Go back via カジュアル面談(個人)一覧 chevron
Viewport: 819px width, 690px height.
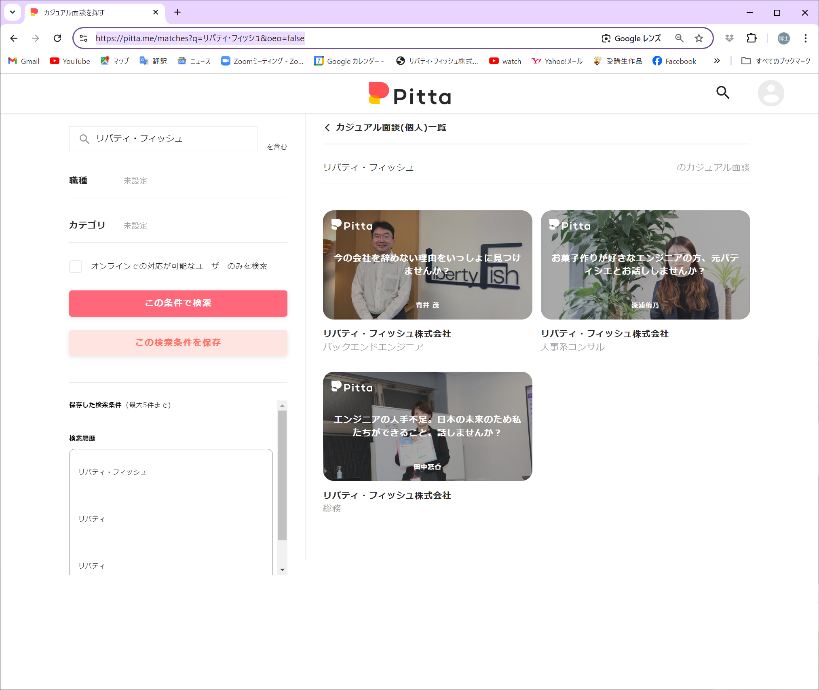point(327,128)
